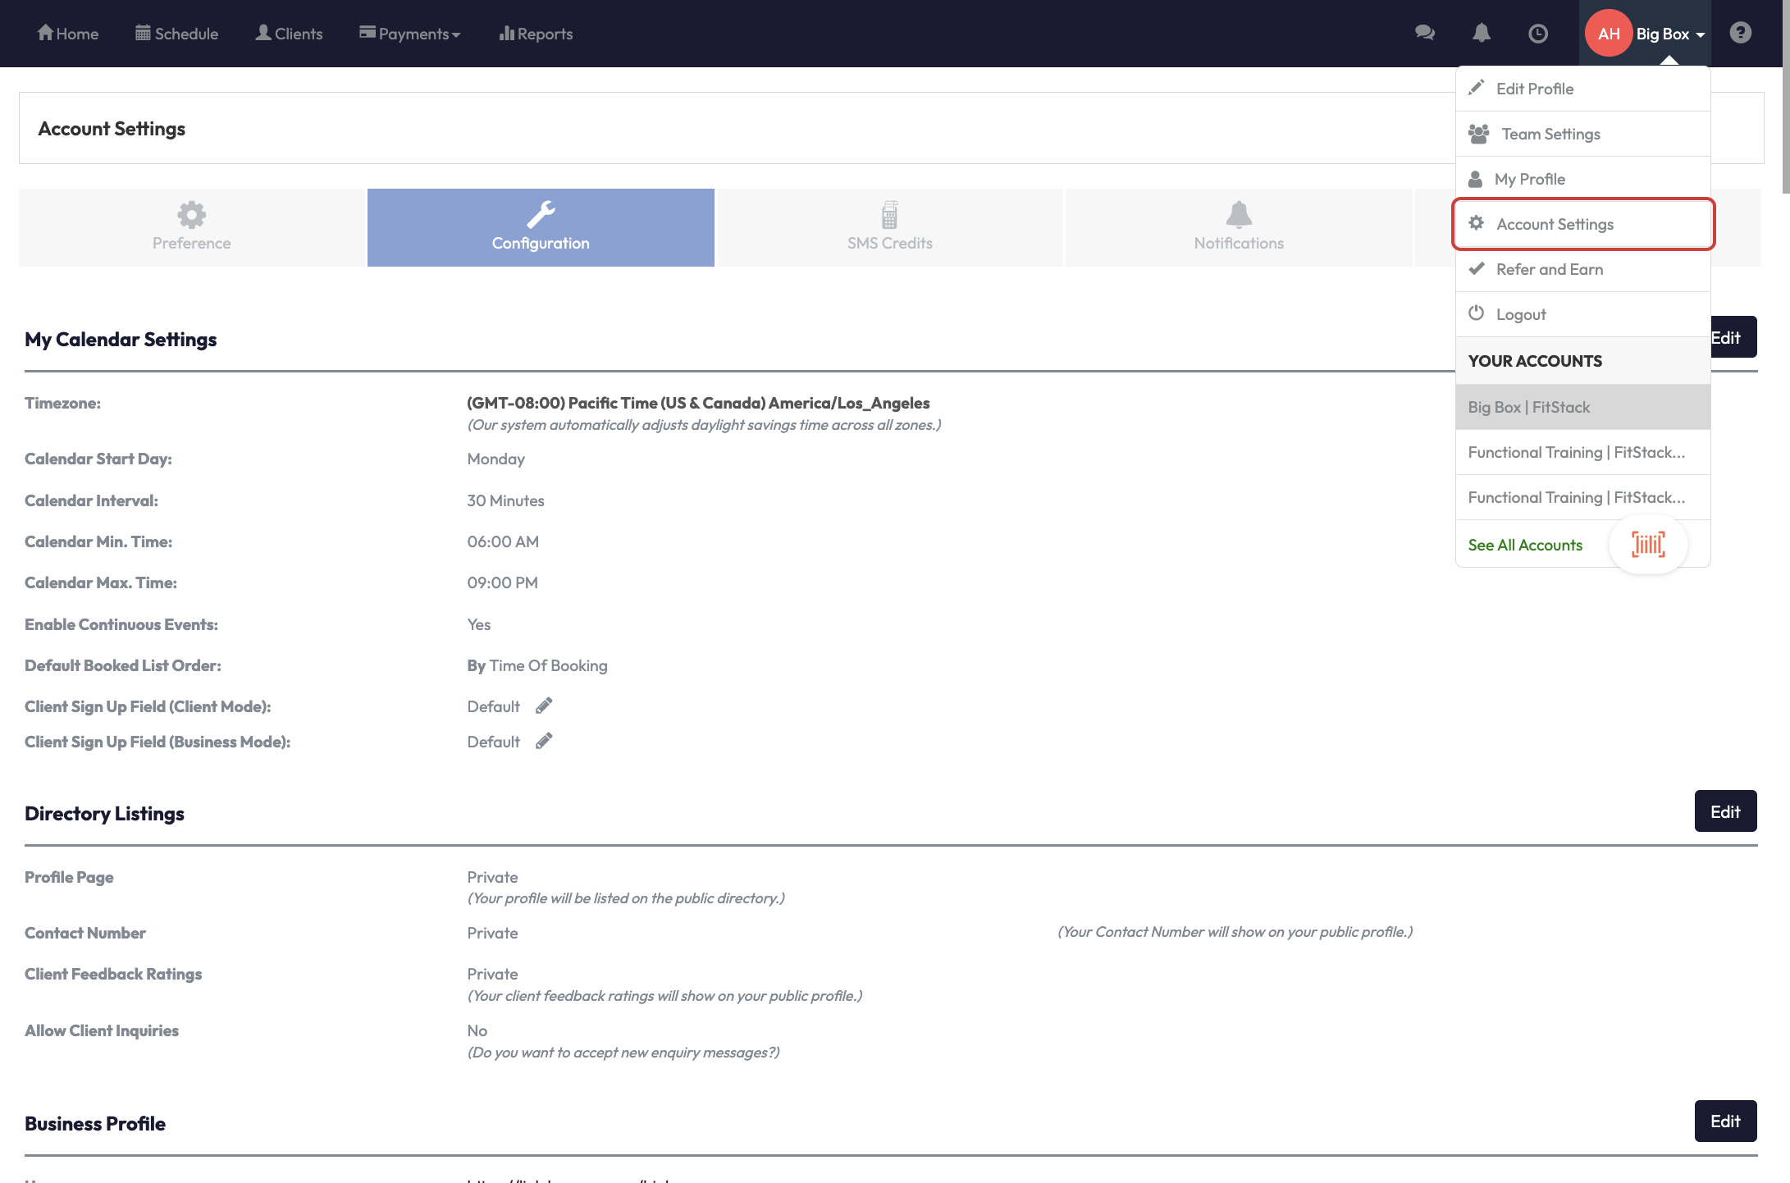Click the AH profile avatar
The image size is (1790, 1183).
[x=1608, y=34]
